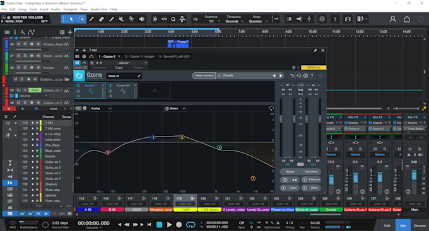Toggle Gain Match in Ozone
The image size is (429, 231).
(311, 172)
